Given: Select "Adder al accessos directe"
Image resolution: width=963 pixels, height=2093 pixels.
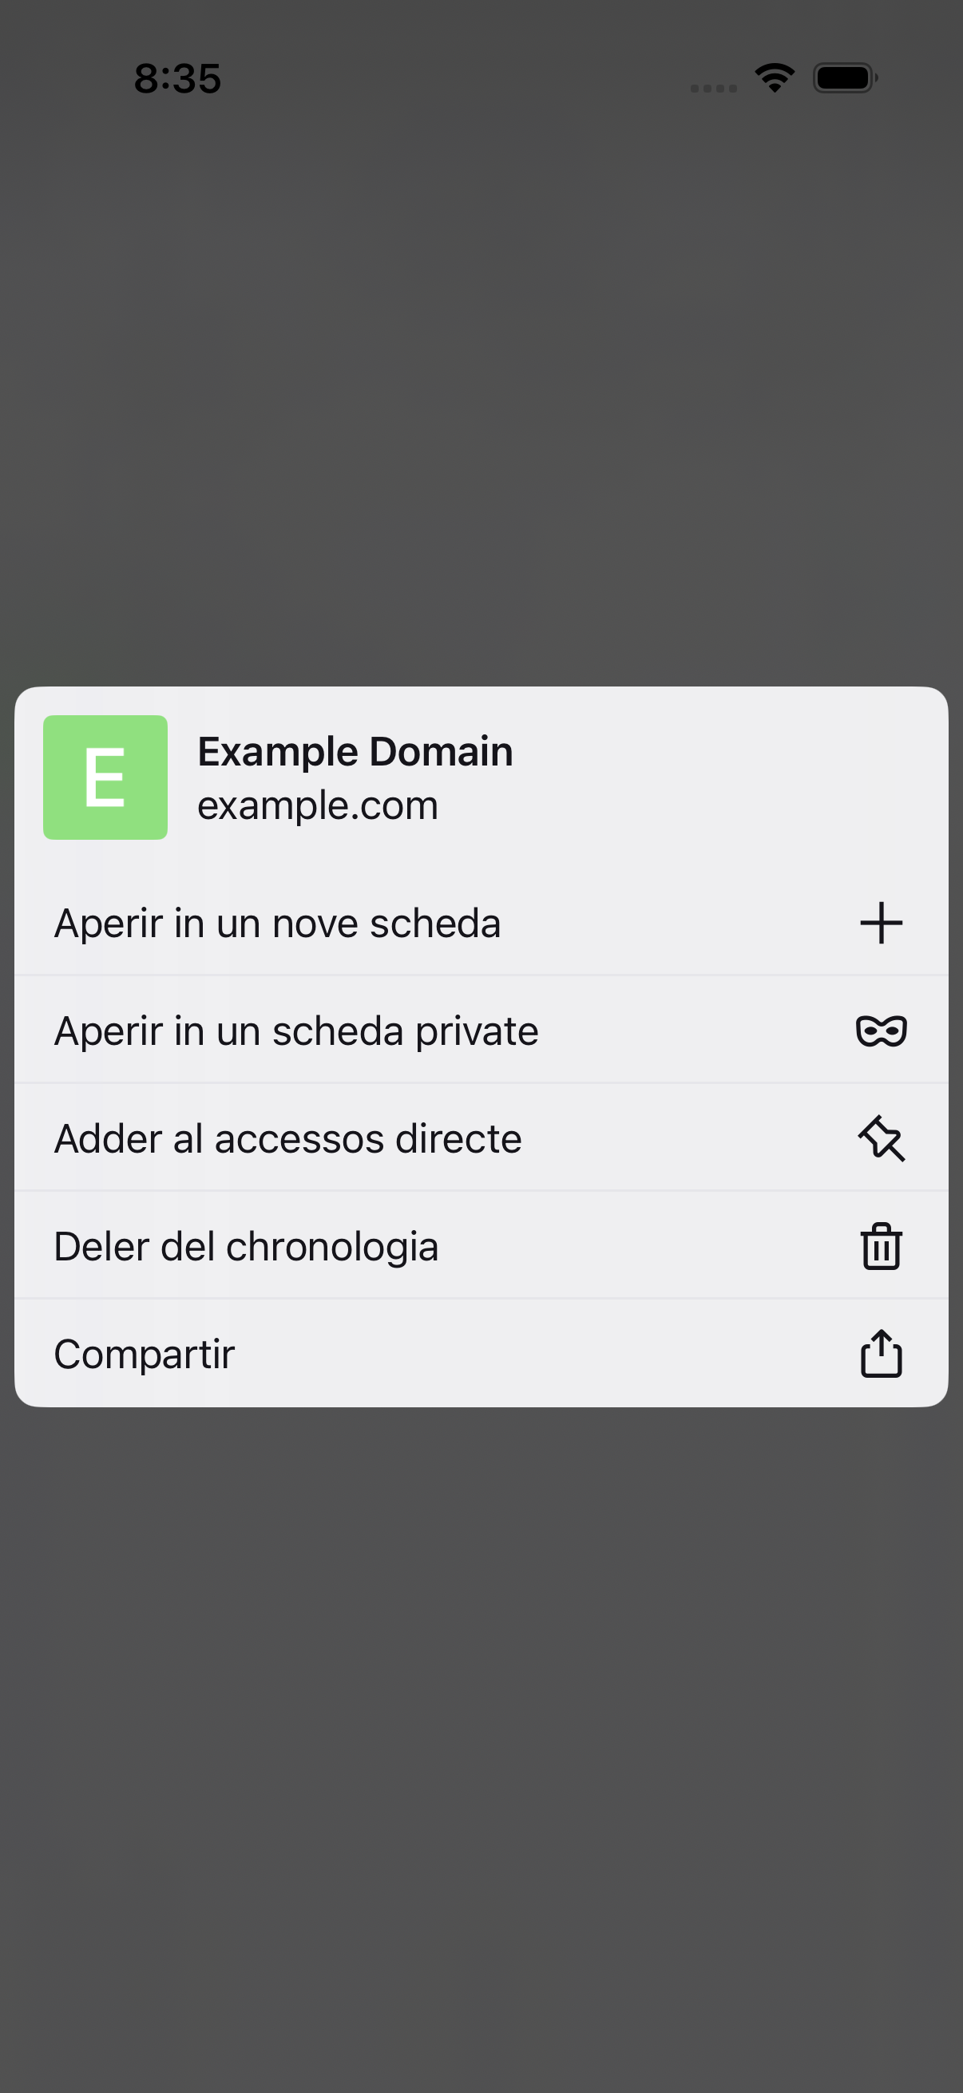Looking at the screenshot, I should 481,1137.
